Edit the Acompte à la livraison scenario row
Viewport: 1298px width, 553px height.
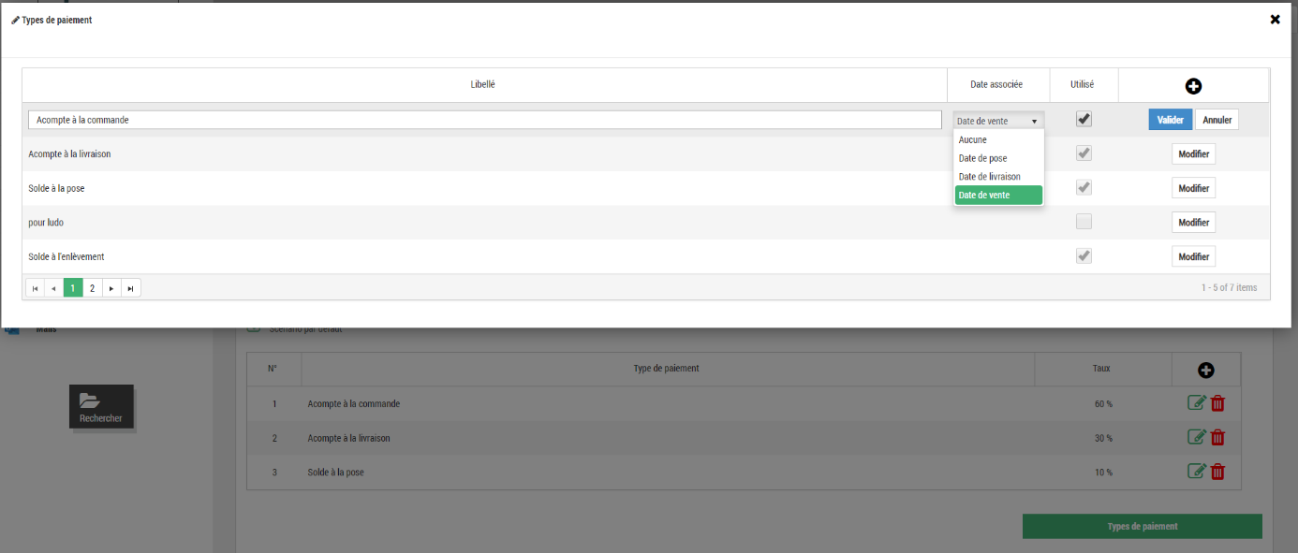[x=1196, y=437]
